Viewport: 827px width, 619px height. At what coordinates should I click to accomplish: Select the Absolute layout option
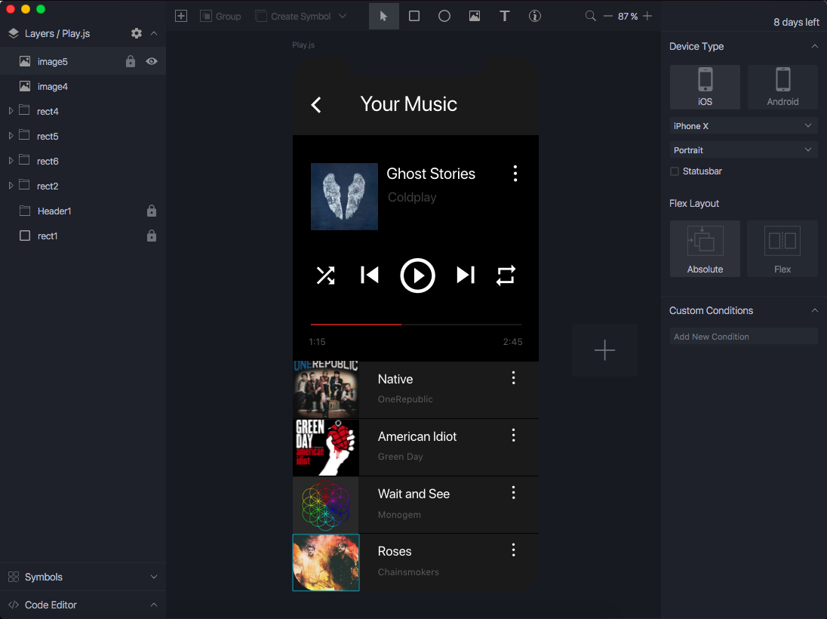[705, 248]
